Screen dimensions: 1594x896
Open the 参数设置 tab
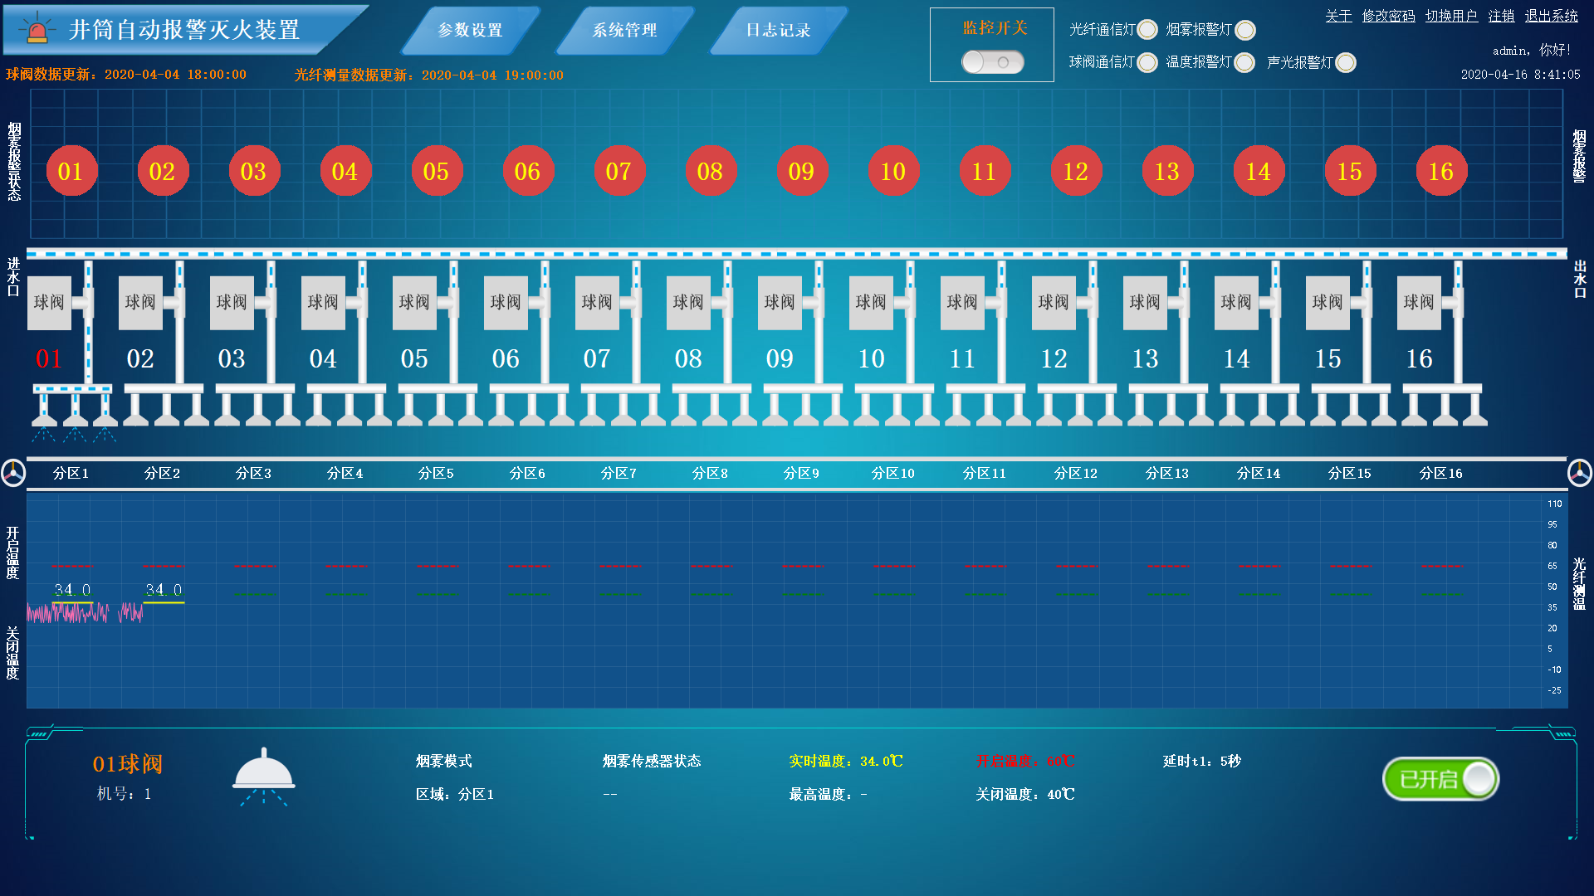tap(470, 30)
